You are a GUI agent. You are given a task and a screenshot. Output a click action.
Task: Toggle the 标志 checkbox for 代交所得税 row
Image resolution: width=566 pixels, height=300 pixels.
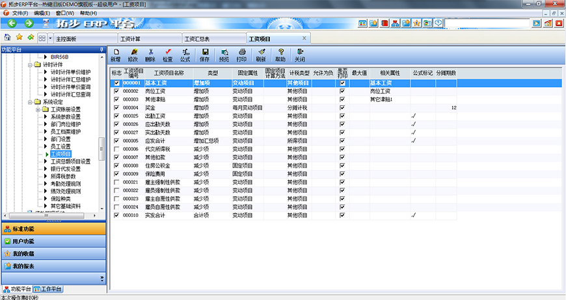(117, 149)
